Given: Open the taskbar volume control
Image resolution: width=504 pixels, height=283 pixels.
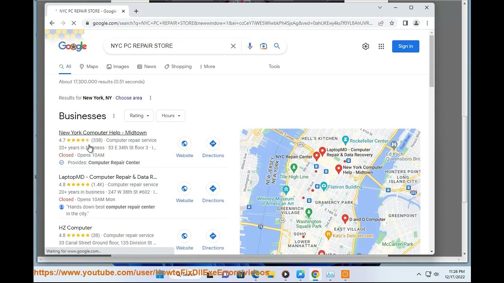Looking at the screenshot, I should [436, 274].
